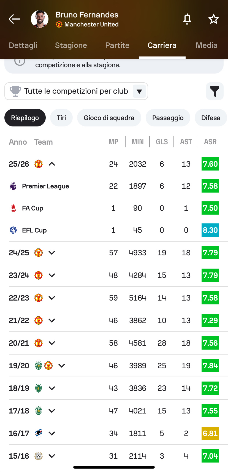
Task: Tap the FA Cup logo icon
Action: tap(13, 208)
